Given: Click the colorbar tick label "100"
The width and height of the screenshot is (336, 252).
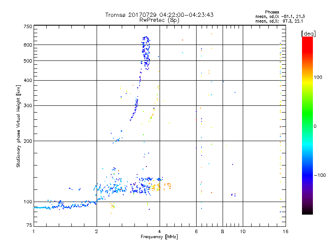Looking at the screenshot, I should point(318,77).
